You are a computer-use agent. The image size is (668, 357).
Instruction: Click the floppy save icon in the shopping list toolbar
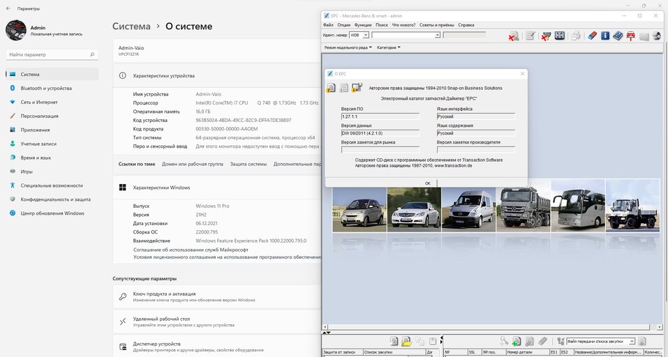pos(433,341)
